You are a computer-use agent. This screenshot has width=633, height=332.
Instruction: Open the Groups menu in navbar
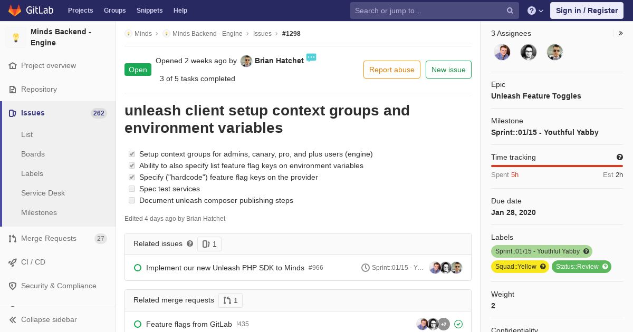(114, 11)
